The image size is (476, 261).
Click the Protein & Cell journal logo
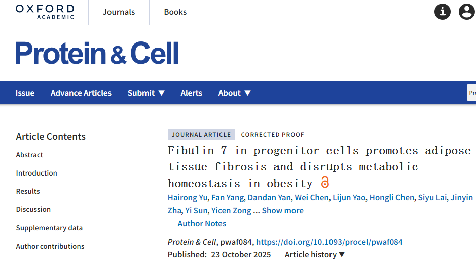[x=97, y=53]
